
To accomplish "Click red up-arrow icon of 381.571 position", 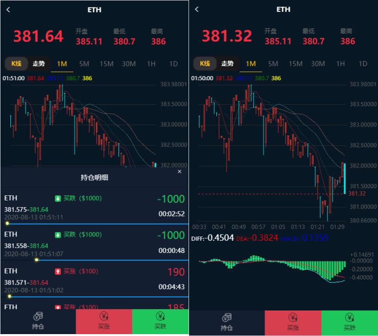I will coord(58,271).
